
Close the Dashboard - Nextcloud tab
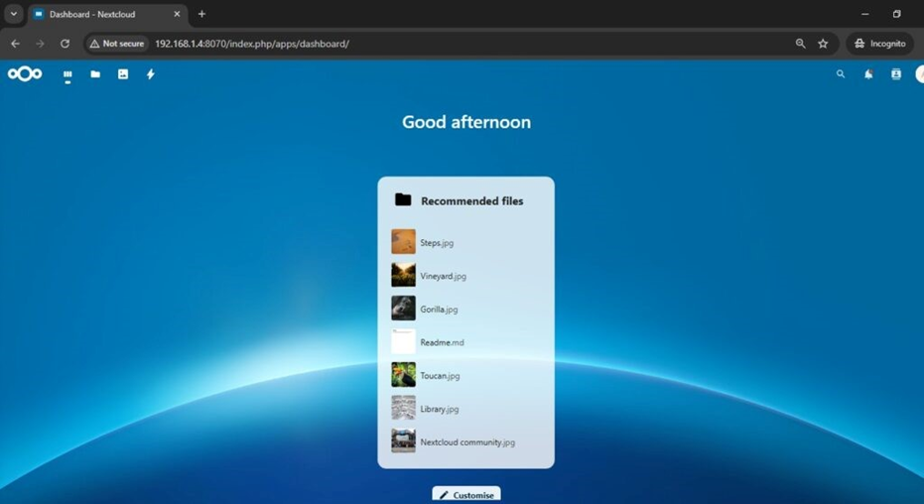(x=177, y=14)
